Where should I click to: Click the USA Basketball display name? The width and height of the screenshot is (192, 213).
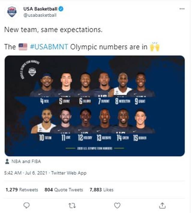pos(40,9)
